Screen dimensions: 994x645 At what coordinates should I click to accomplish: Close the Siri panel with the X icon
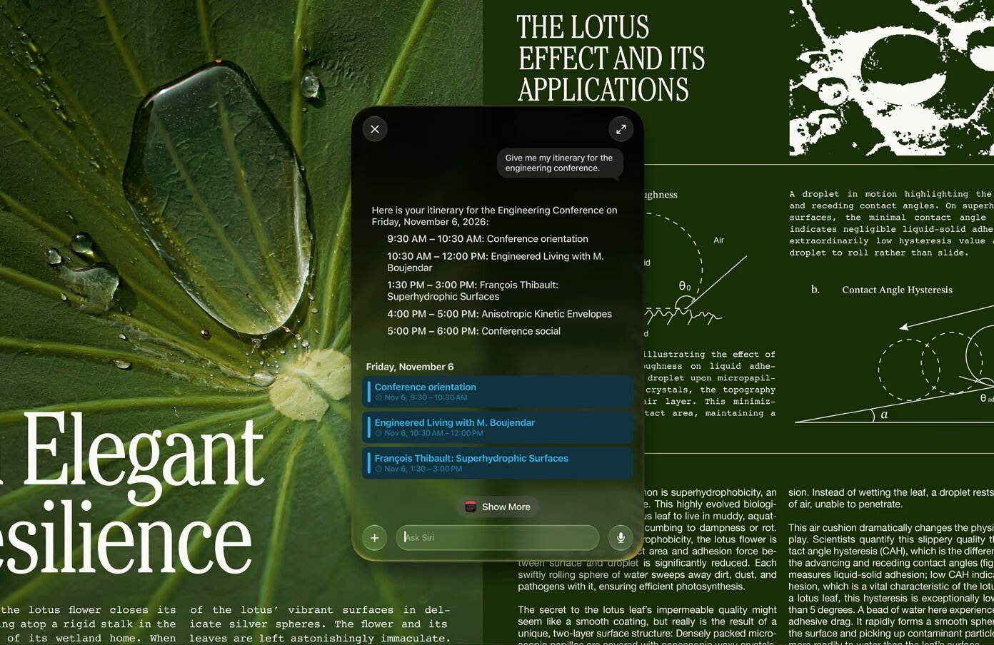[x=375, y=129]
